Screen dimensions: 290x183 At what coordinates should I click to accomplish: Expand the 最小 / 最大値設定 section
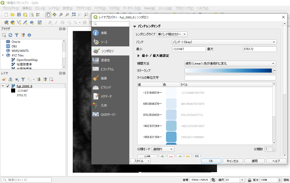[x=138, y=55]
